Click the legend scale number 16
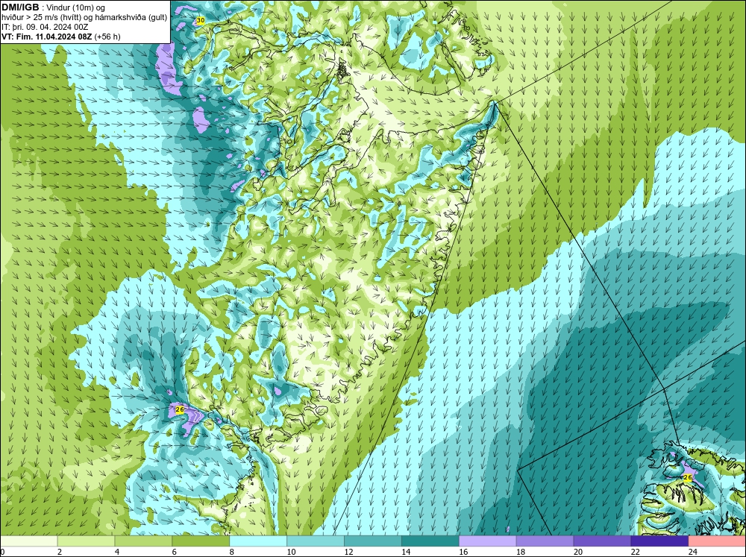The image size is (746, 557). point(463,552)
